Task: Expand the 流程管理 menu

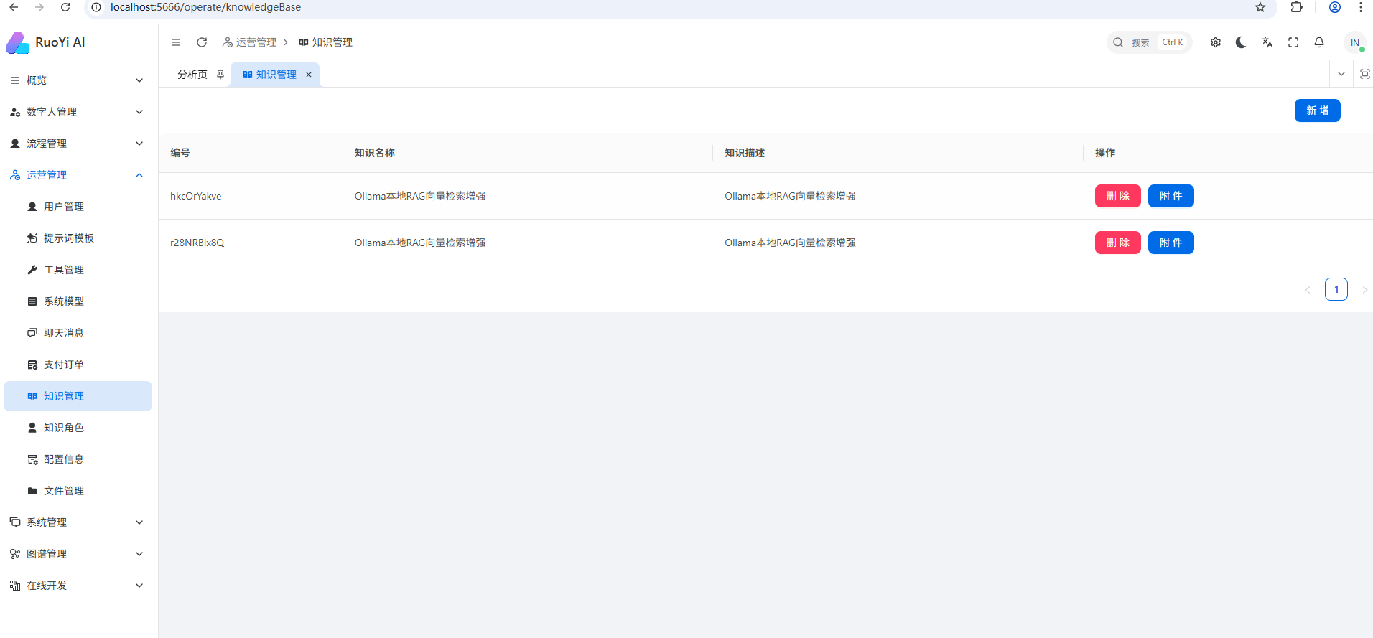Action: (76, 144)
